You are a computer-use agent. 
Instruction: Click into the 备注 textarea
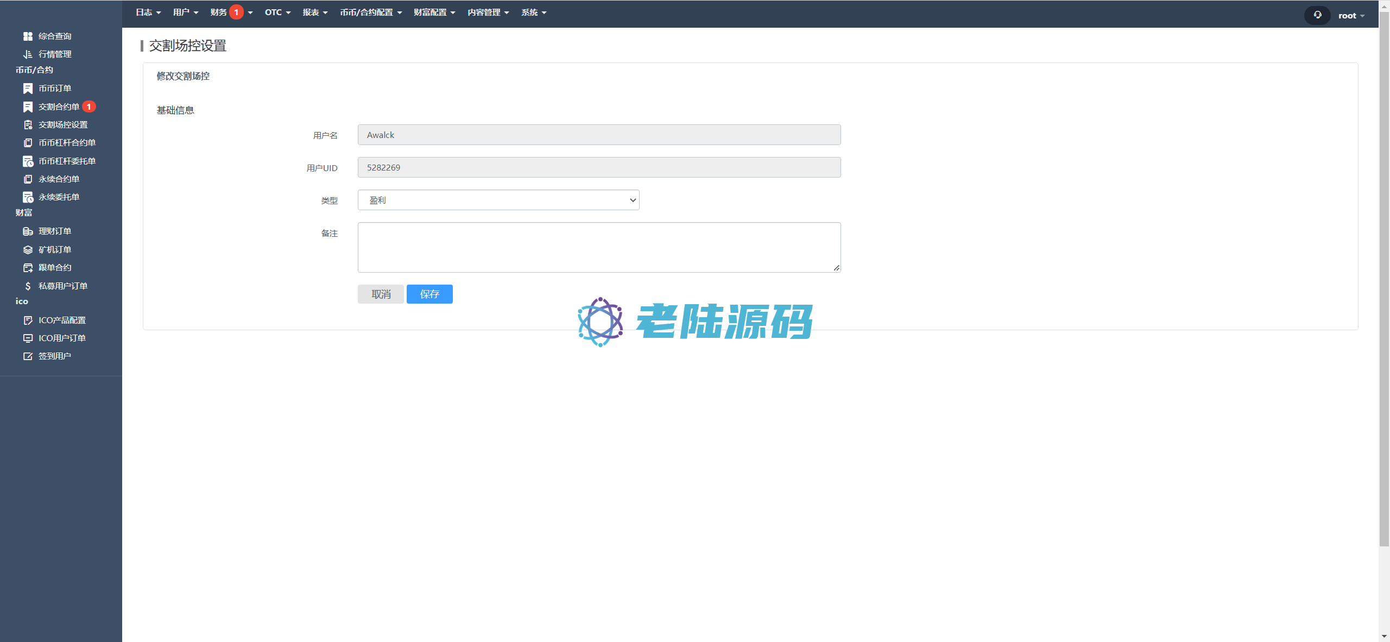599,247
